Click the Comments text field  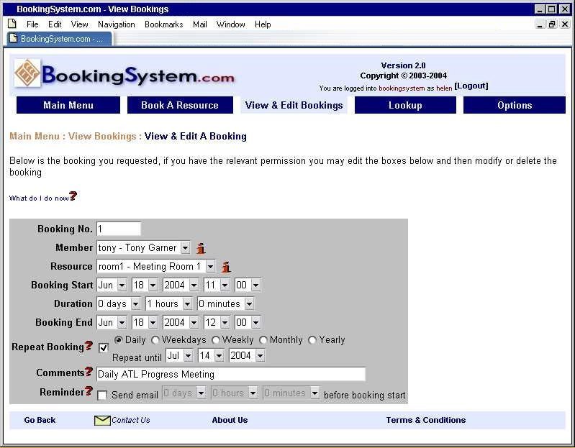pyautogui.click(x=231, y=374)
